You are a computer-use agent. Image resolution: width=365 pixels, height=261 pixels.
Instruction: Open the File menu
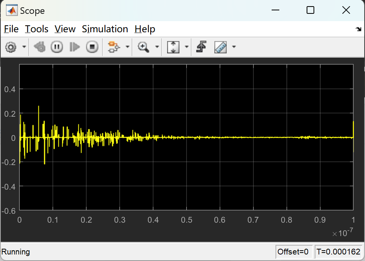(x=11, y=29)
